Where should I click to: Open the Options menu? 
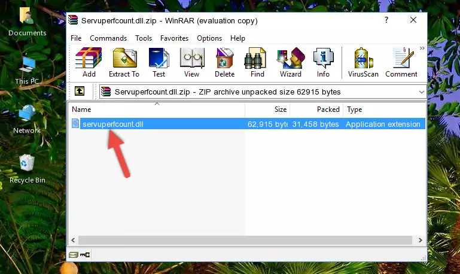tap(209, 38)
